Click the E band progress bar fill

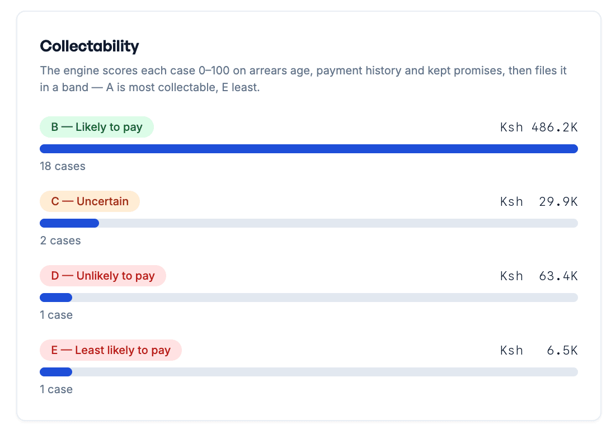pos(56,372)
